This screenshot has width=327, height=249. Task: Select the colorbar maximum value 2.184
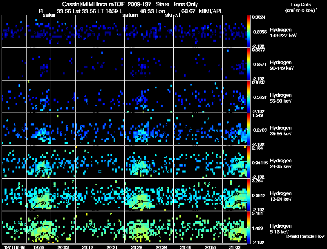pyautogui.click(x=258, y=148)
